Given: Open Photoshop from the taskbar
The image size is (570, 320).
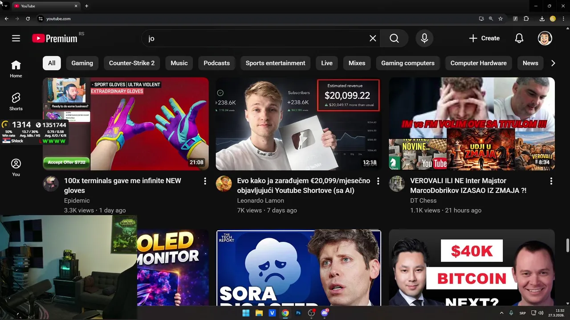Looking at the screenshot, I should tap(298, 313).
